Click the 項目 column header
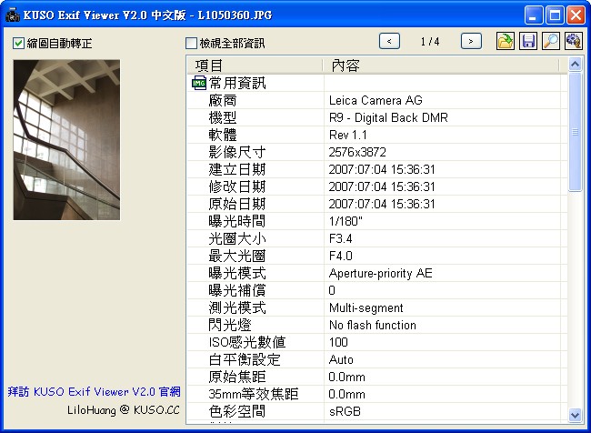Screen dimensions: 591x433 [x=255, y=65]
